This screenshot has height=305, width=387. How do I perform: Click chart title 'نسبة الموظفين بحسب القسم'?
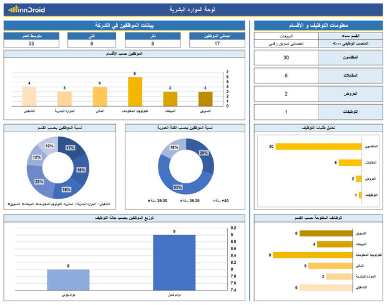[60, 128]
